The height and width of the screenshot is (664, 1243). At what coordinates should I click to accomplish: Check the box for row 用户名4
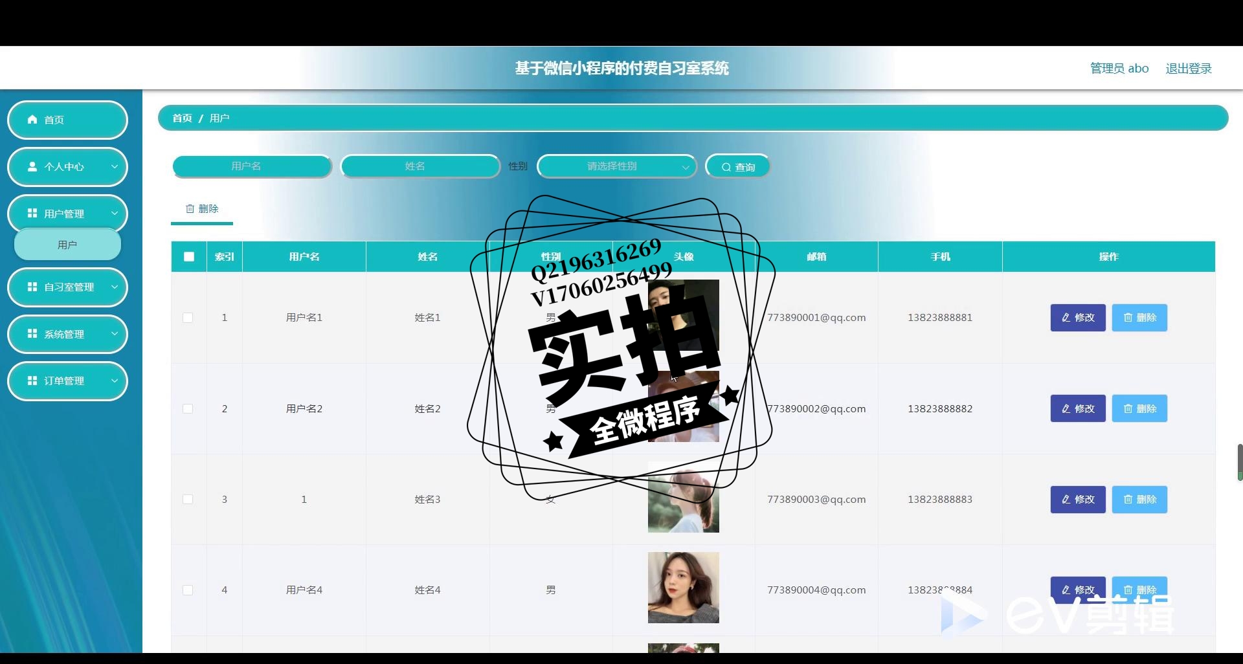[188, 590]
